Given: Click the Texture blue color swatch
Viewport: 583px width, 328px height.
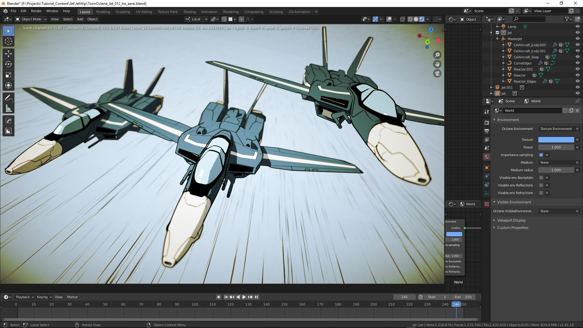Looking at the screenshot, I should point(556,140).
